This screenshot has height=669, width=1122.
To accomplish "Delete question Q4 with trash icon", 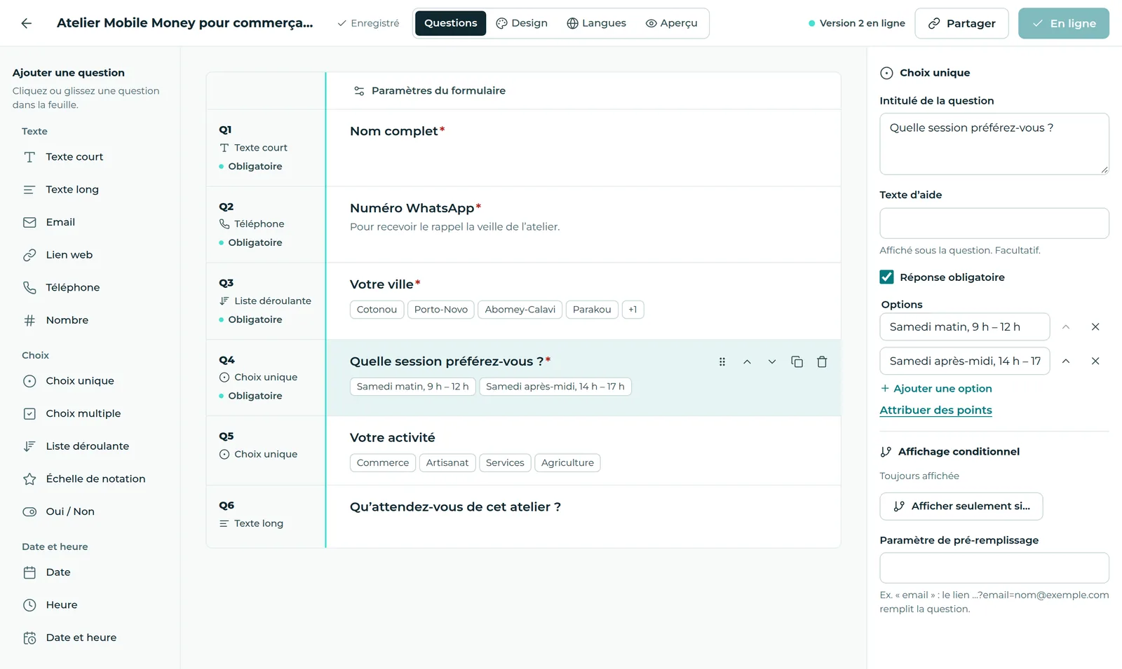I will click(822, 362).
